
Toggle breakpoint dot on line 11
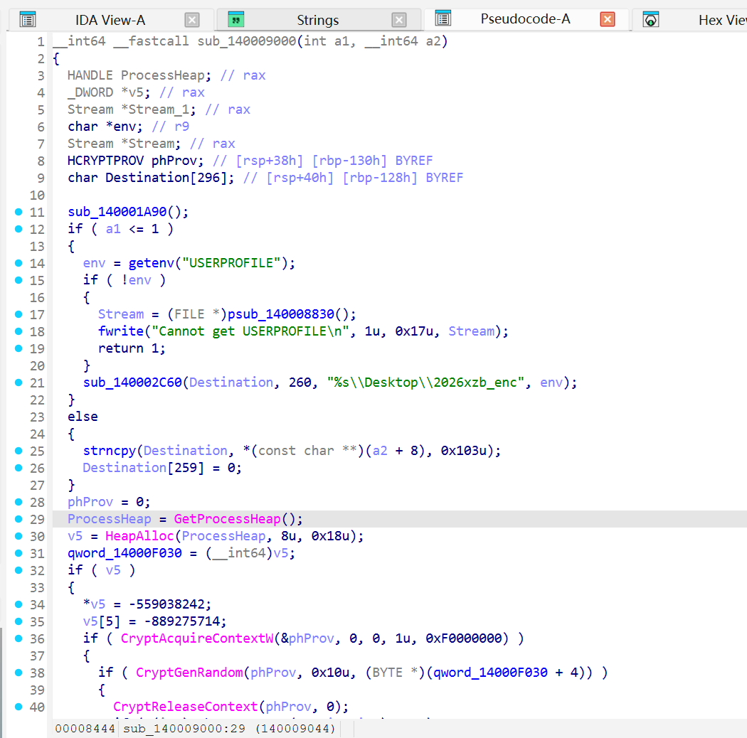[x=18, y=212]
